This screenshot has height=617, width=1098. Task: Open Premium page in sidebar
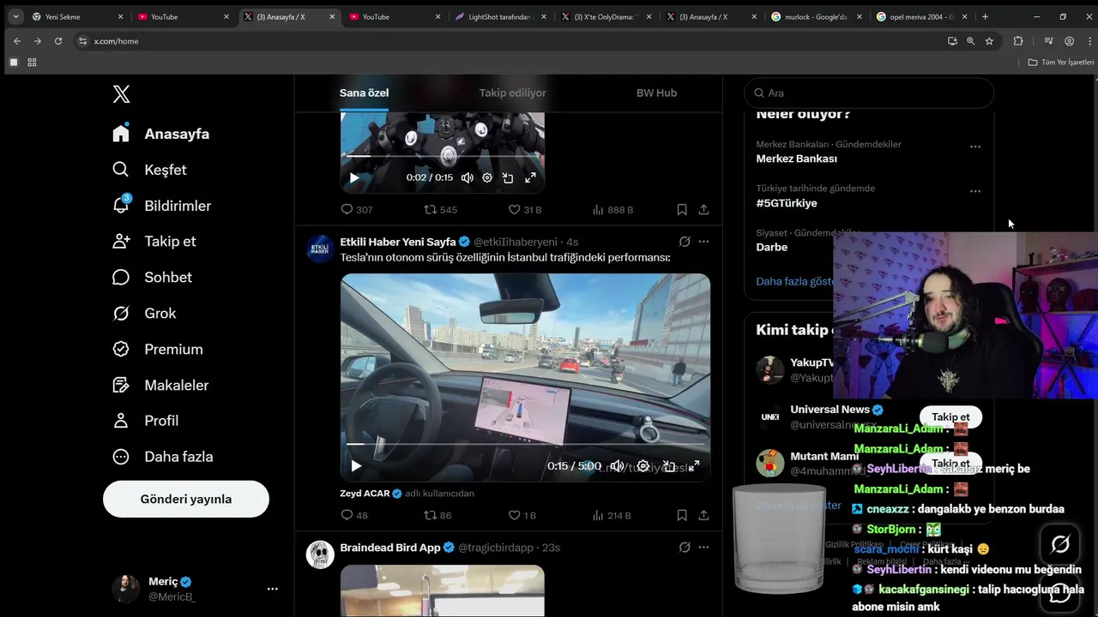click(x=158, y=349)
